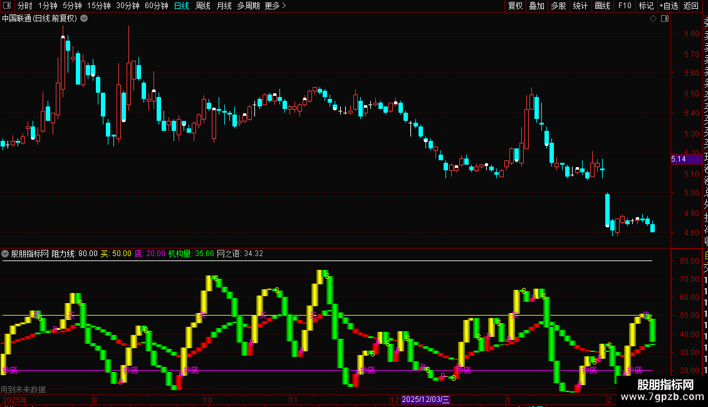The image size is (708, 407).
Task: Click 返回 to go back
Action: coord(691,6)
